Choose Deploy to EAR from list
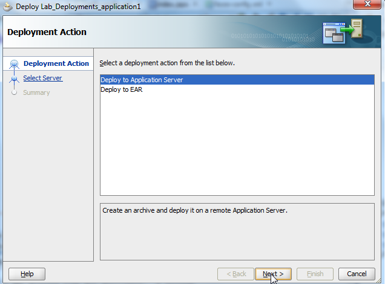This screenshot has height=284, width=385. click(x=122, y=89)
